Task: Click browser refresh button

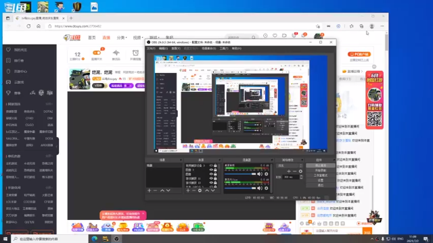Action: 28,26
